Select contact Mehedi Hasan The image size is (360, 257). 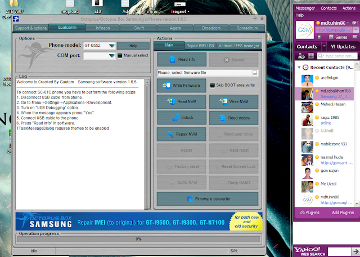point(324,107)
